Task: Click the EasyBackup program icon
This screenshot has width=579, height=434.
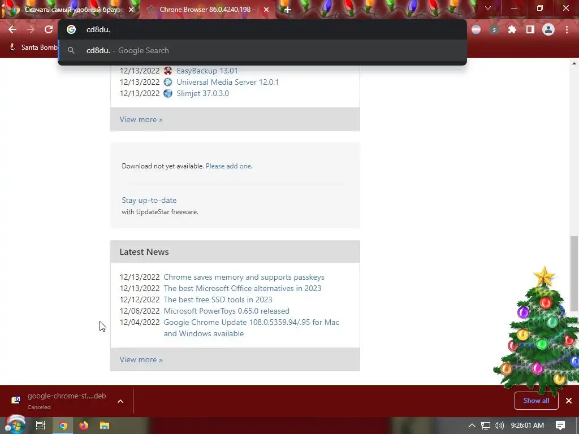Action: tap(168, 71)
